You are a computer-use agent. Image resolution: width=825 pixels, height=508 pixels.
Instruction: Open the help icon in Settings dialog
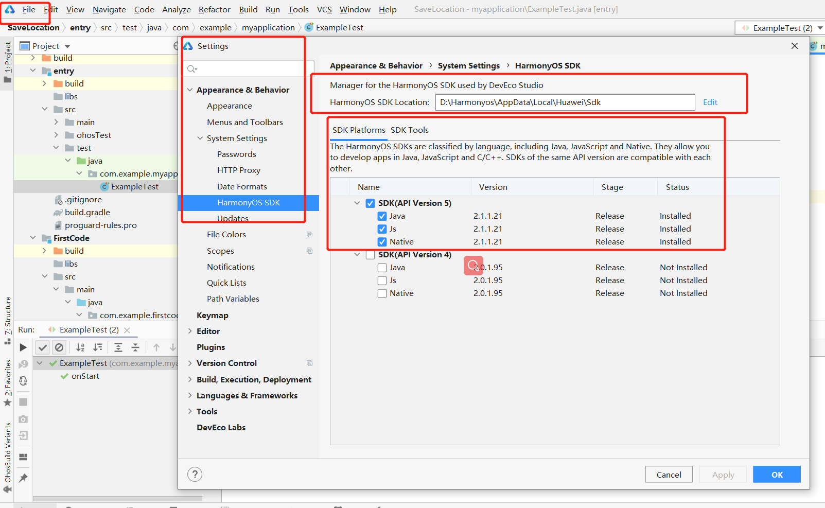195,474
